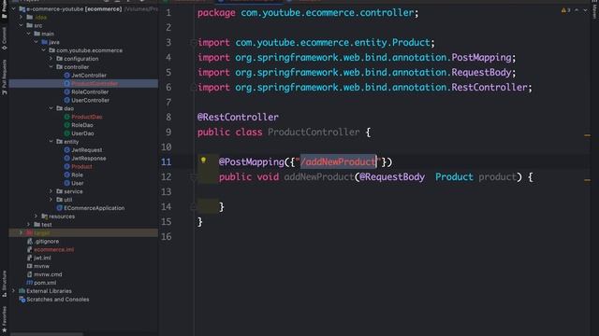Select Product entity in the tree
The image size is (599, 336).
click(x=81, y=166)
